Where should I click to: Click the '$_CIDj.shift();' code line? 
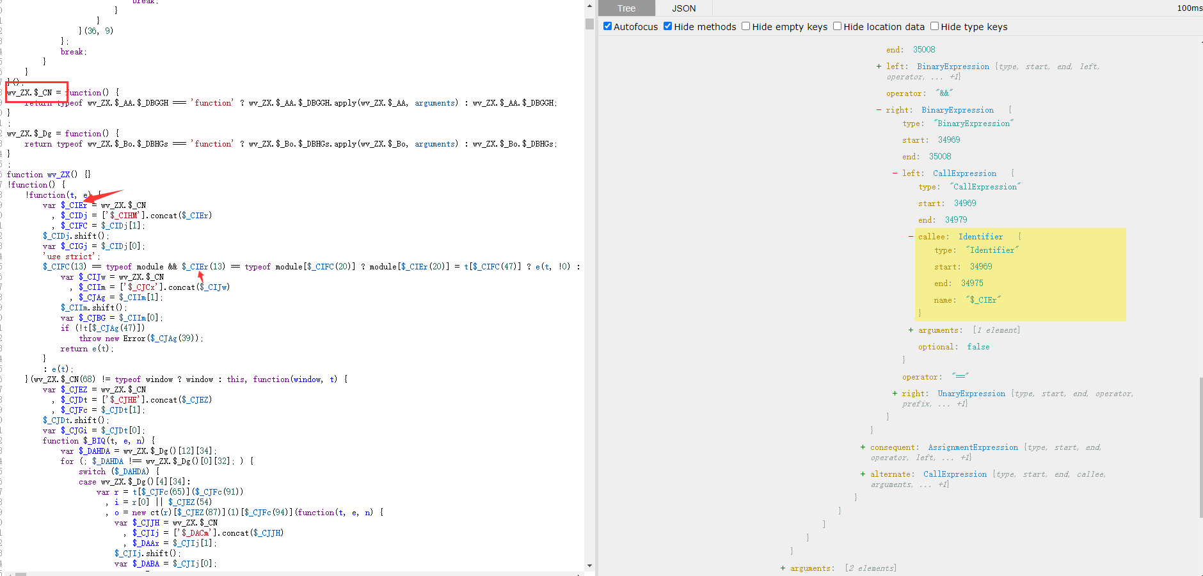coord(76,236)
